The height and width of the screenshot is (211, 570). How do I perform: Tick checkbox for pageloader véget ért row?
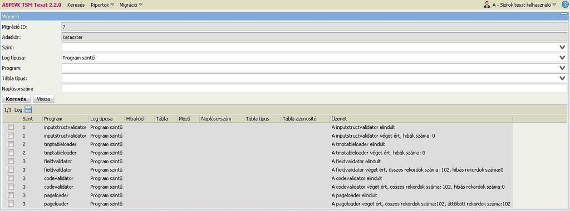pyautogui.click(x=11, y=204)
